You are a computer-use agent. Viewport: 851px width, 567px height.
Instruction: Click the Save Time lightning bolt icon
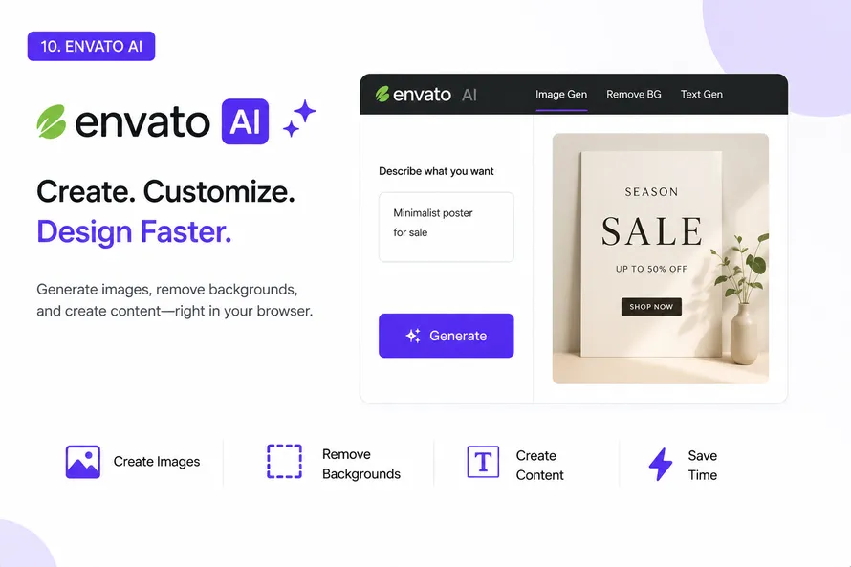[x=661, y=465]
